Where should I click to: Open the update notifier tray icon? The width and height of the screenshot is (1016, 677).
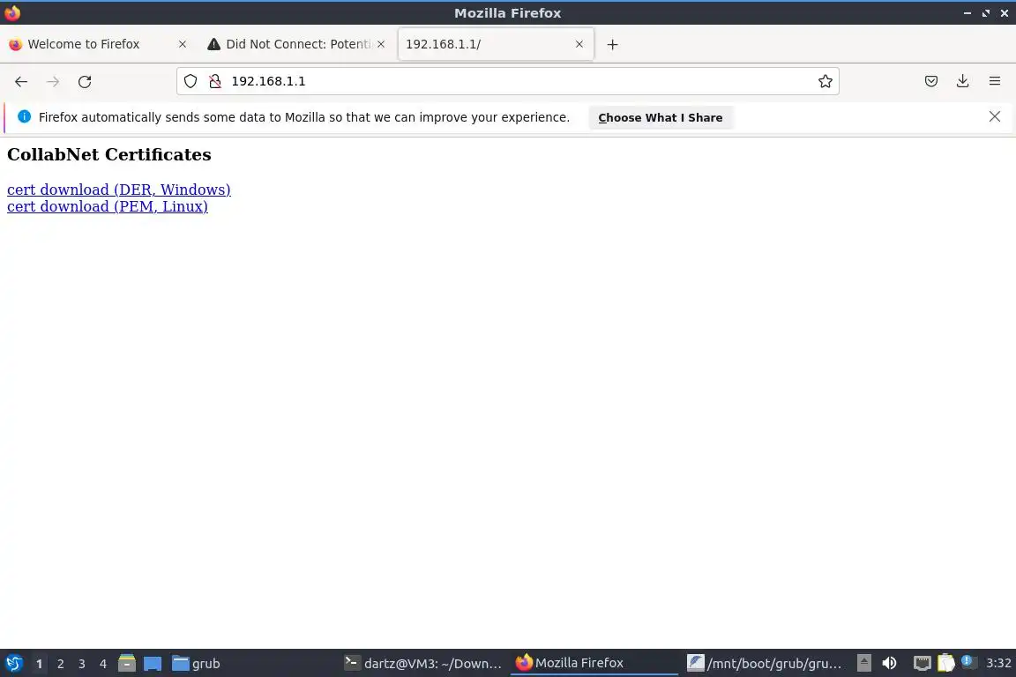click(x=968, y=661)
